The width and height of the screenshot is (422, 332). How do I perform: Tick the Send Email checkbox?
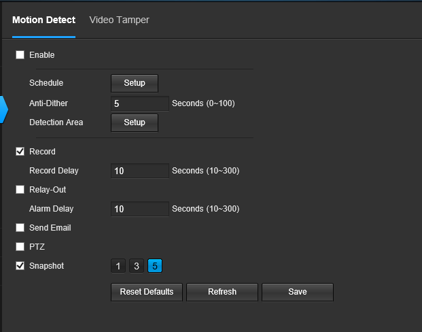[20, 227]
